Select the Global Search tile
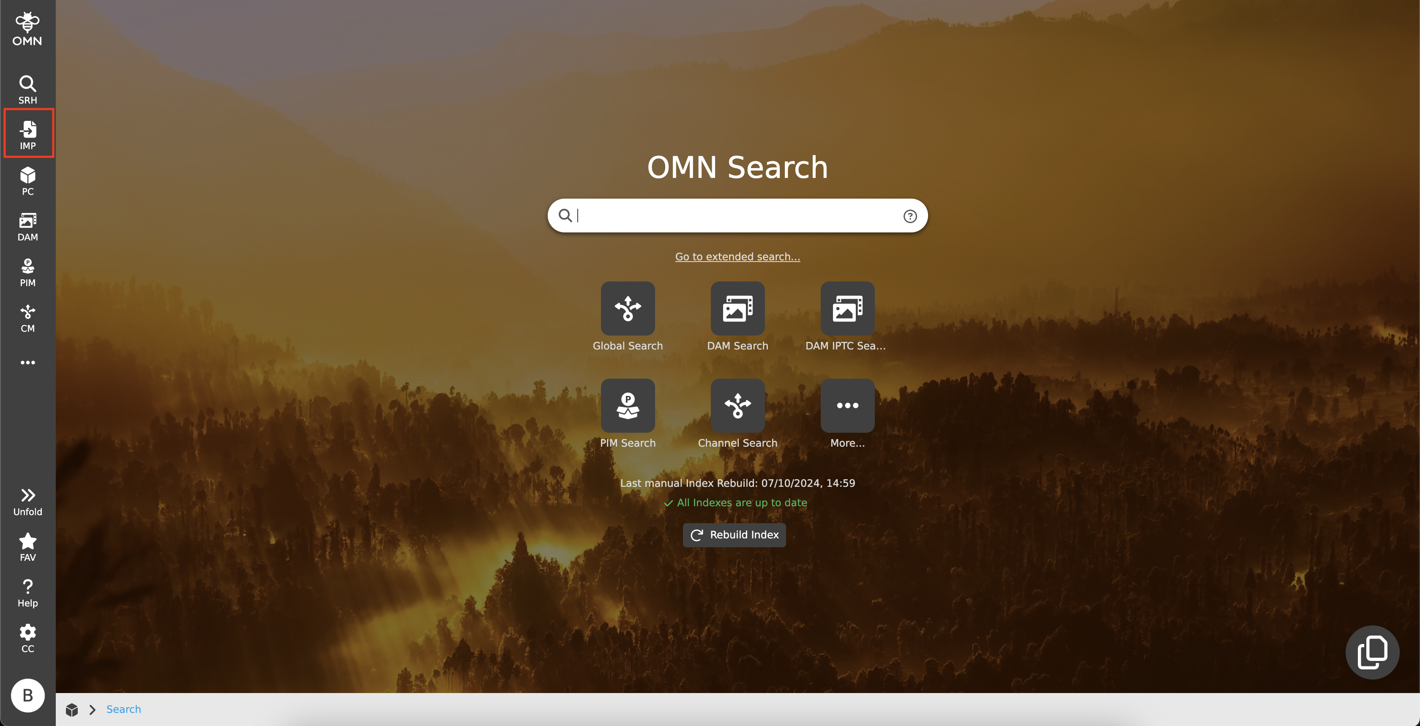The width and height of the screenshot is (1420, 726). coord(627,308)
